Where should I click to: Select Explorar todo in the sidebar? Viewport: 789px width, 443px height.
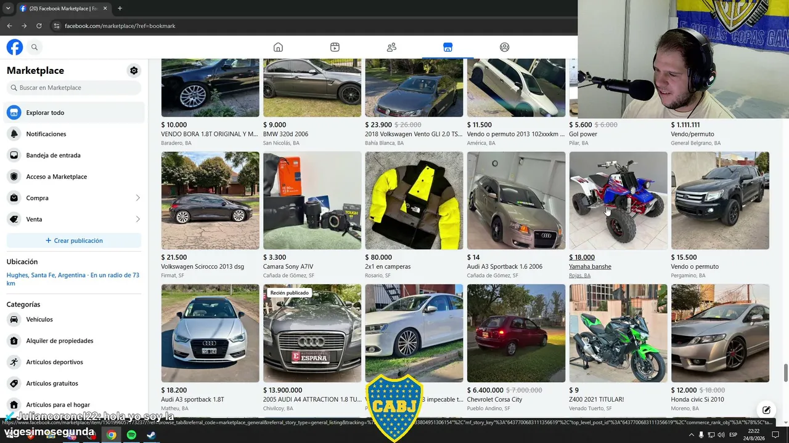pyautogui.click(x=75, y=113)
